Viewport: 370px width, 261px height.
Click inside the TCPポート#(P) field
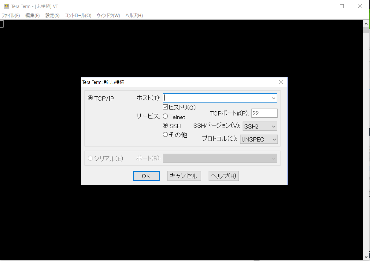click(264, 113)
